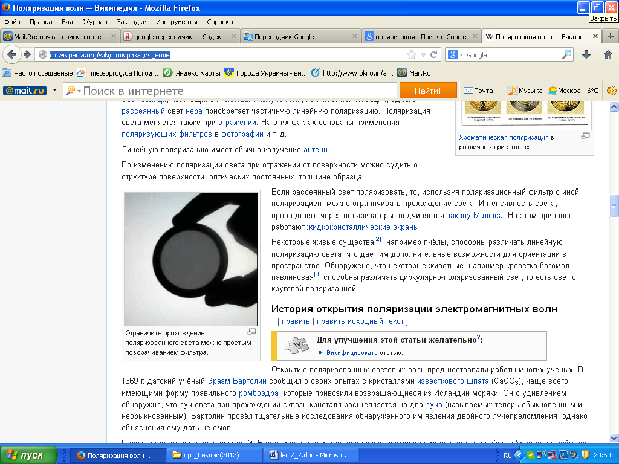Click the RL language indicator in tray
The width and height of the screenshot is (619, 464).
(507, 456)
